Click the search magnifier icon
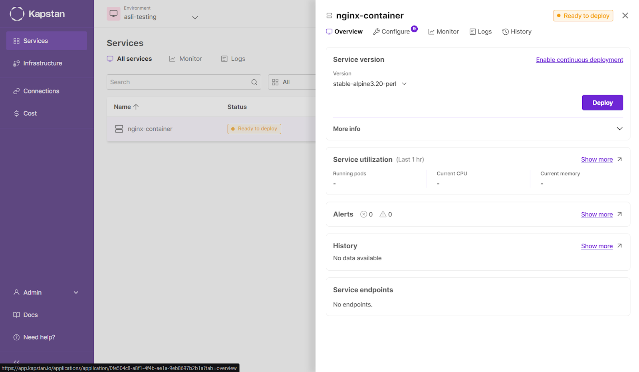 click(254, 82)
